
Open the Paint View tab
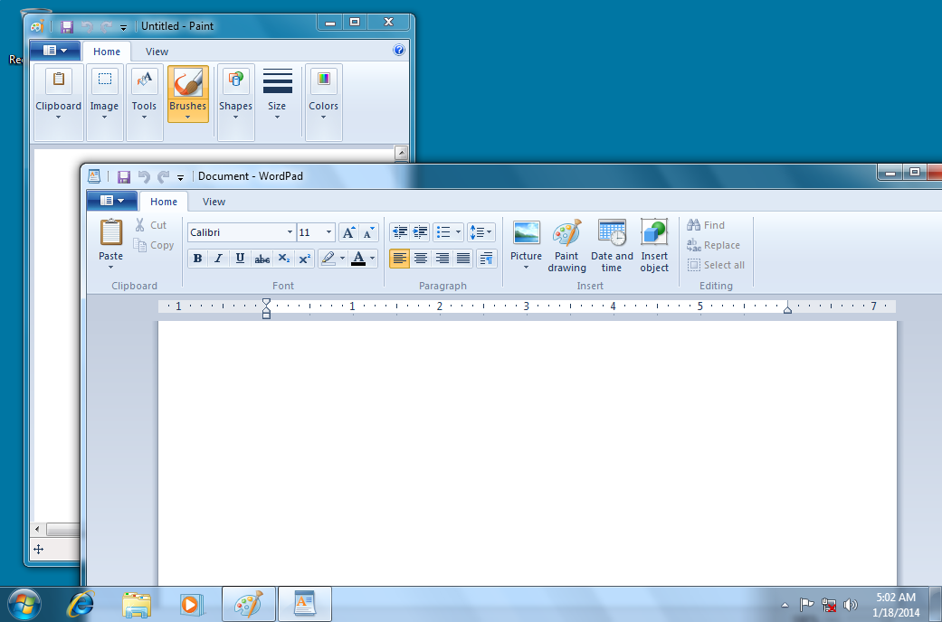click(x=157, y=52)
